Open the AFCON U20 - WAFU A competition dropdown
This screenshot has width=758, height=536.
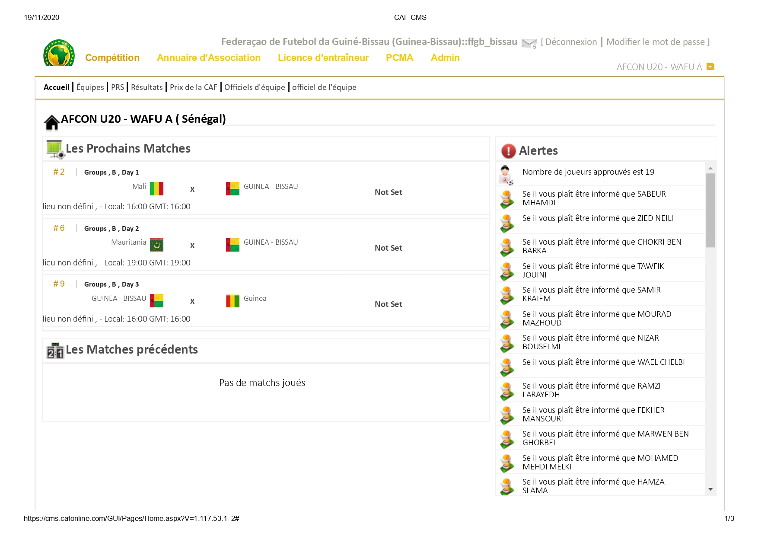(x=710, y=67)
